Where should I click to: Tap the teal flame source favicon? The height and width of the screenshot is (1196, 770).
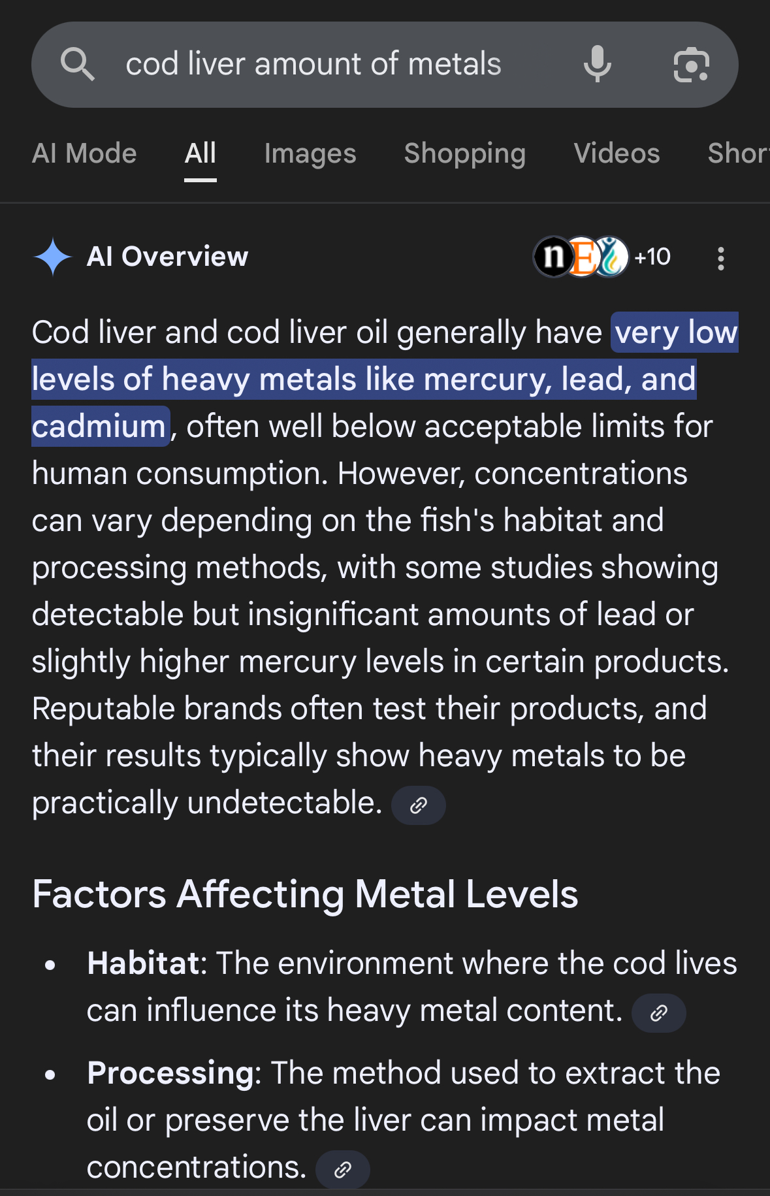pos(611,257)
